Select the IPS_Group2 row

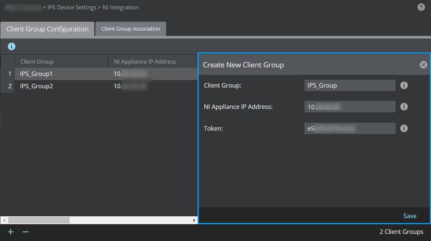tap(99, 86)
